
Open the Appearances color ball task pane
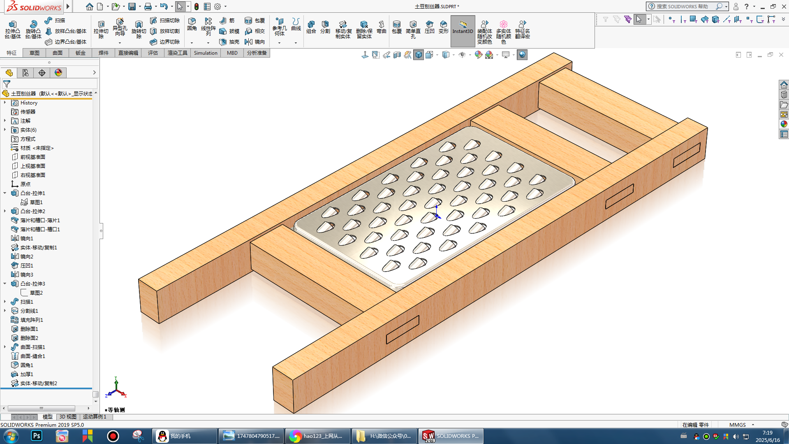[x=784, y=124]
